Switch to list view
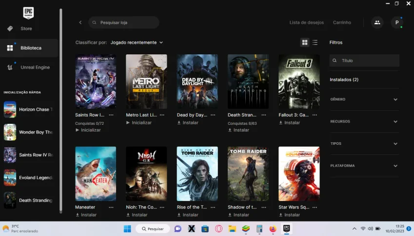The height and width of the screenshot is (236, 414). tap(315, 42)
